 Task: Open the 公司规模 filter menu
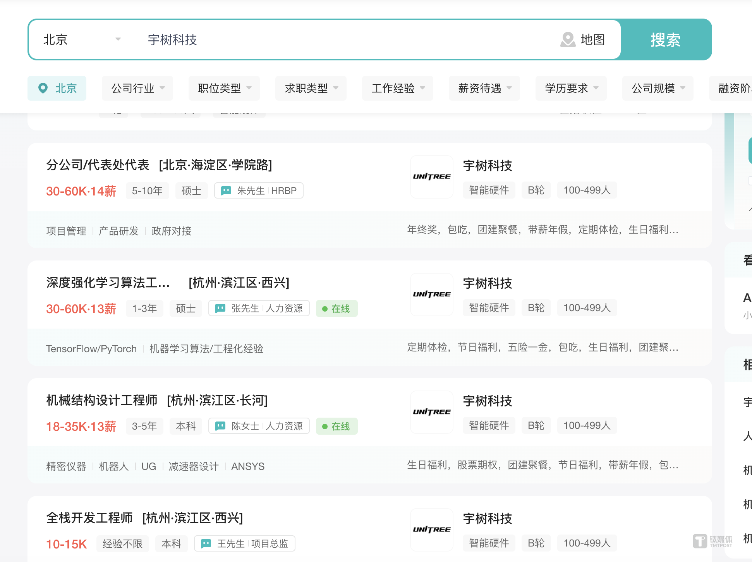click(x=658, y=88)
